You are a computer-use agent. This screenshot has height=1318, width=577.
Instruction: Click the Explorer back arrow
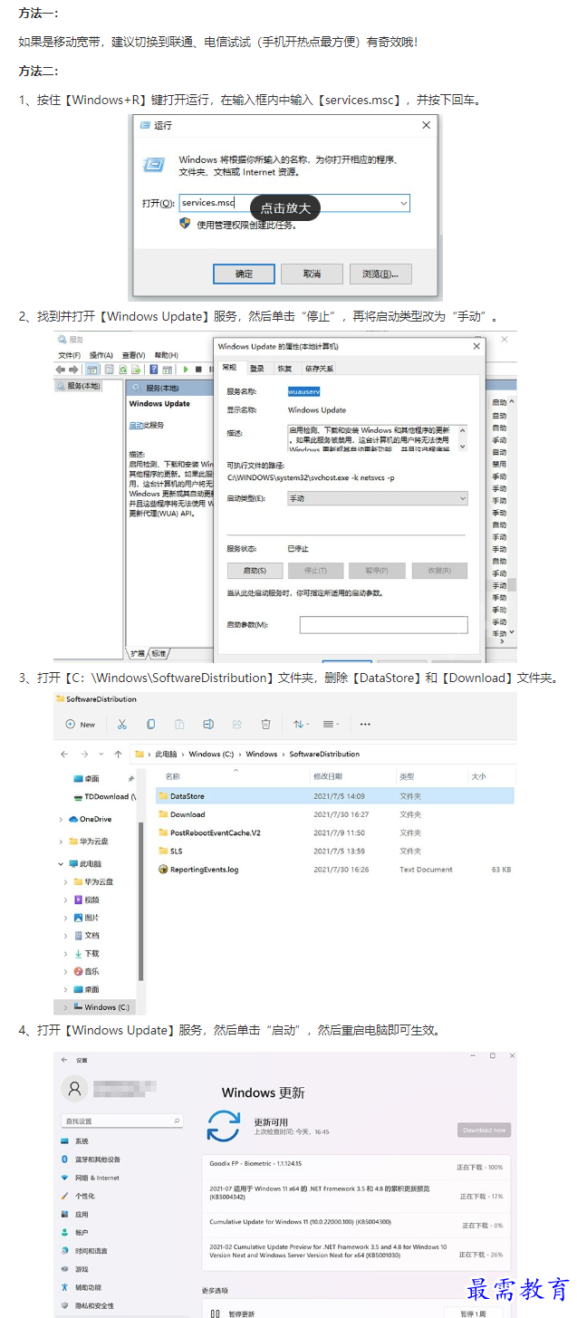(64, 754)
